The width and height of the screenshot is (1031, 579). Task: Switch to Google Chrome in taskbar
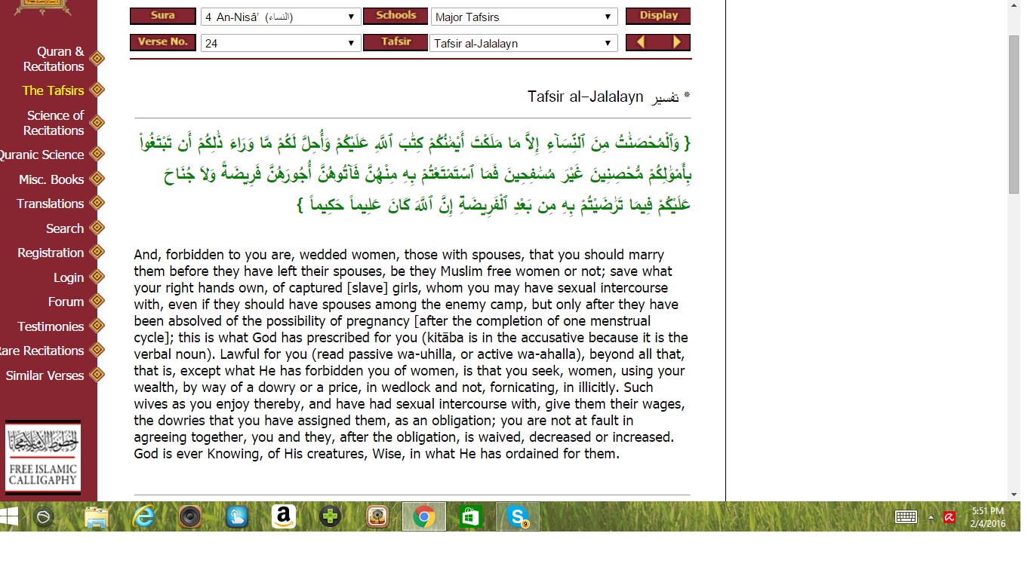point(424,517)
